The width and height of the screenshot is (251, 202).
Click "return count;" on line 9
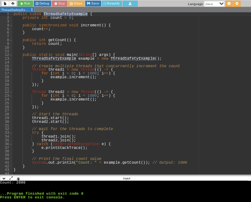[x=47, y=44]
